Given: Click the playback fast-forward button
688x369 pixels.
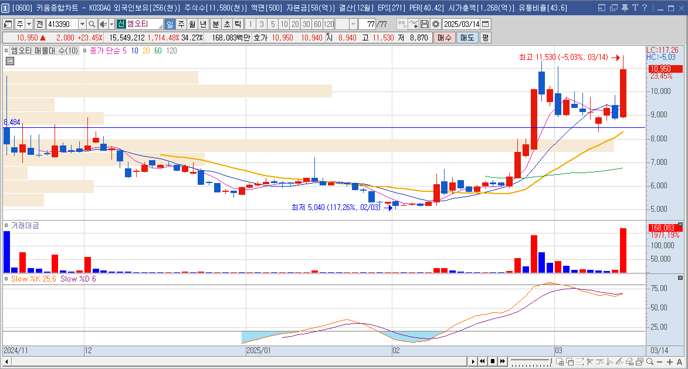Looking at the screenshot, I should pos(503,361).
